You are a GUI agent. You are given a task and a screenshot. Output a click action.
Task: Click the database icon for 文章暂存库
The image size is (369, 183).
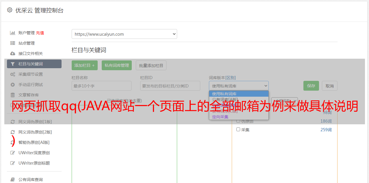12,95
